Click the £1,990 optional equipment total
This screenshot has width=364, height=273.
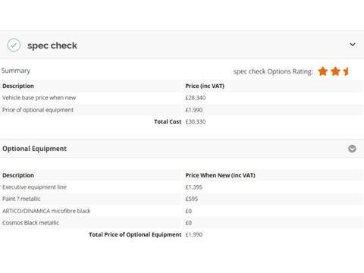click(194, 234)
